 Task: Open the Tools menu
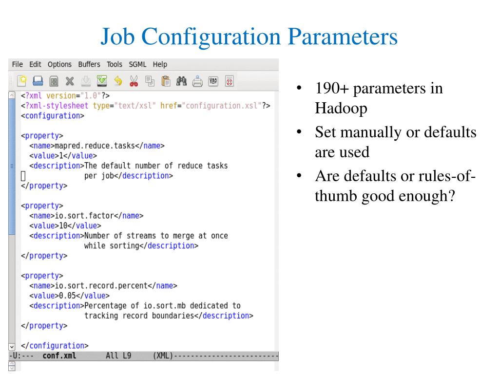click(x=114, y=64)
